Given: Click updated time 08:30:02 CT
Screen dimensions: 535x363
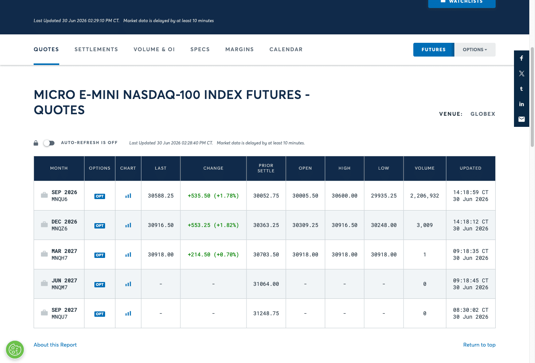Looking at the screenshot, I should (x=471, y=310).
